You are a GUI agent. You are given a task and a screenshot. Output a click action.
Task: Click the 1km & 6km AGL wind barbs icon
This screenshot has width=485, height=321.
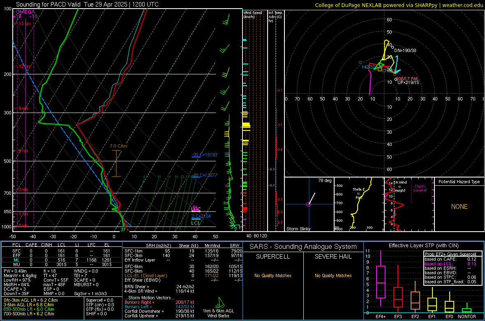[220, 302]
